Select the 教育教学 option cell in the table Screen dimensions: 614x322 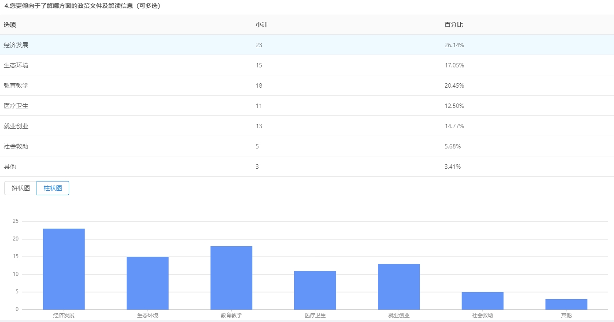point(16,85)
